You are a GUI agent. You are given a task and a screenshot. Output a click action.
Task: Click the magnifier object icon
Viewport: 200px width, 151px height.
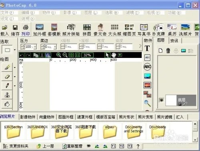[147, 103]
